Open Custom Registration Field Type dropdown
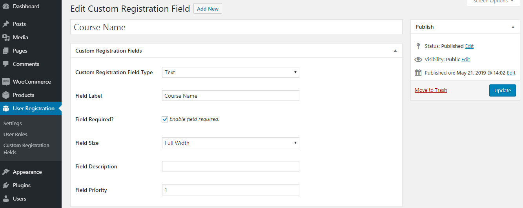Screen dimensions: 523x208 (230, 72)
